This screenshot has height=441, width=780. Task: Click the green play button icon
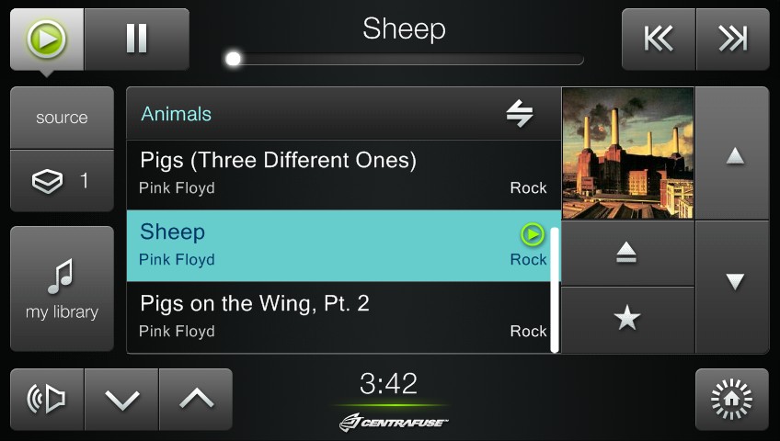click(x=46, y=39)
